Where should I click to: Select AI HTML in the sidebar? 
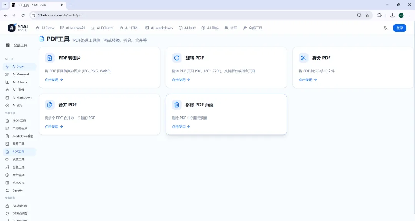[20, 90]
